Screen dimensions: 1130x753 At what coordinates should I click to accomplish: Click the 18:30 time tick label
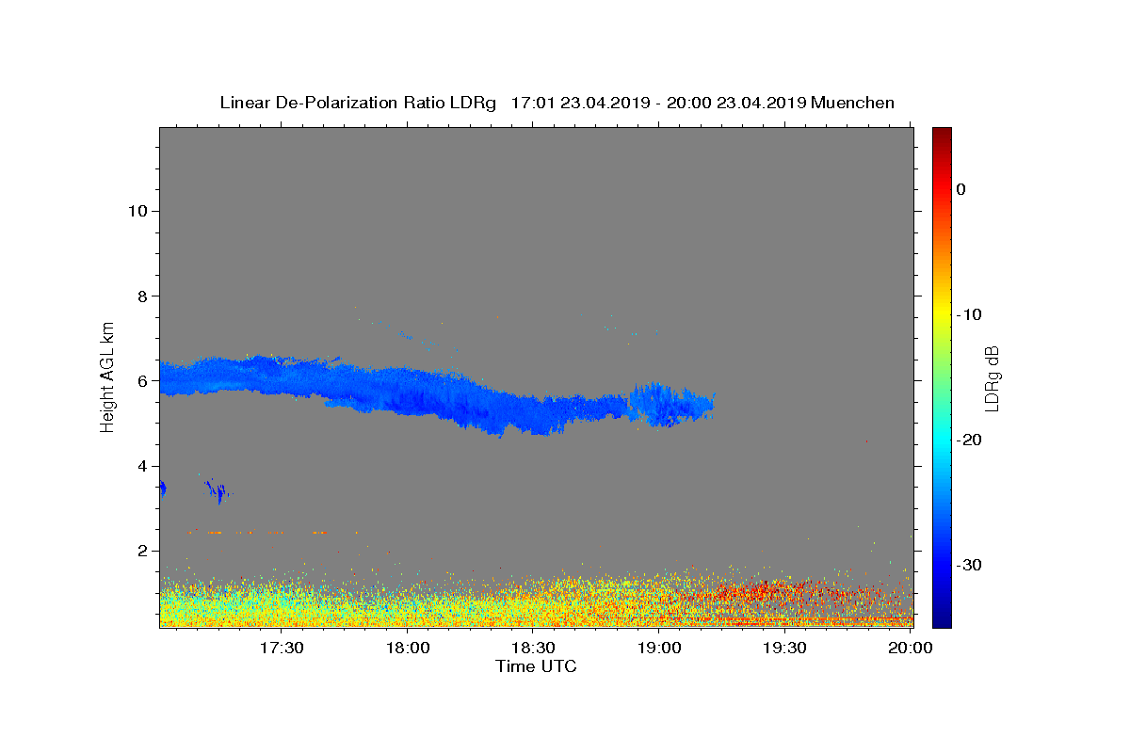533,648
